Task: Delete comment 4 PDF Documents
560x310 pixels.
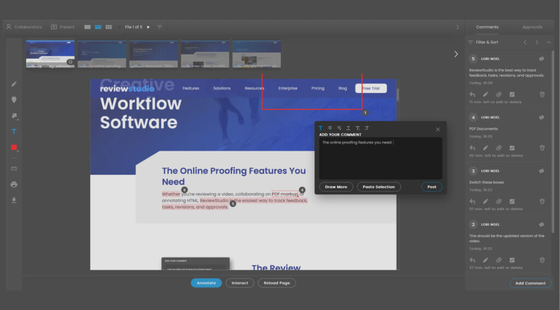Action: [542, 148]
